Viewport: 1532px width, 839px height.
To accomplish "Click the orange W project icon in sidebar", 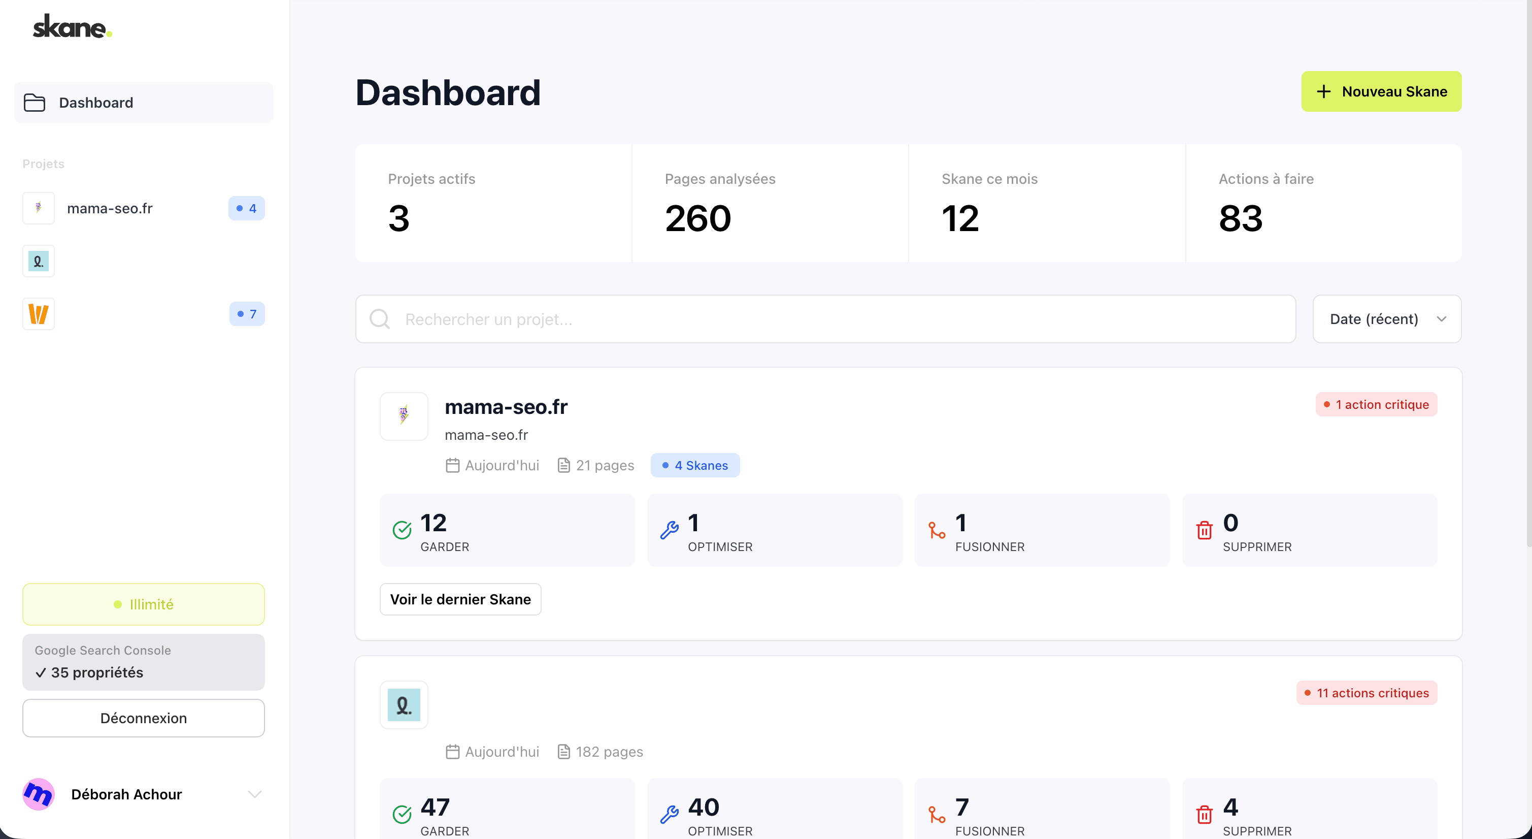I will click(38, 313).
